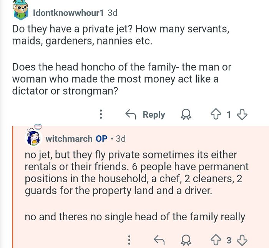Click the Reply arrow icon on first comment
Viewport: 269px width, 248px height.
pos(131,115)
